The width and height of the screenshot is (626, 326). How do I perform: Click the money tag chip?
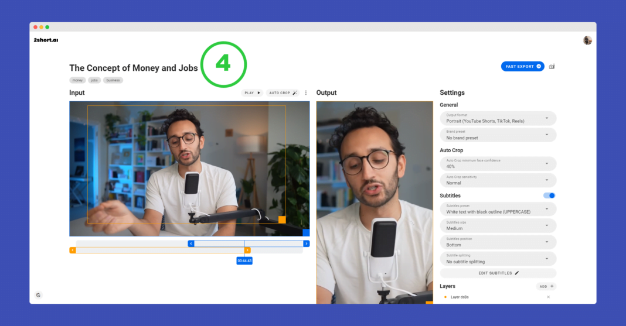click(x=77, y=80)
